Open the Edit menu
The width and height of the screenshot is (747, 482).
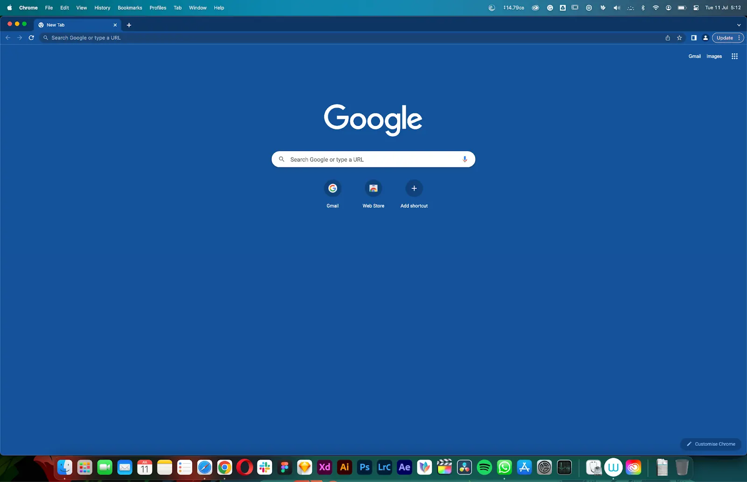[64, 8]
